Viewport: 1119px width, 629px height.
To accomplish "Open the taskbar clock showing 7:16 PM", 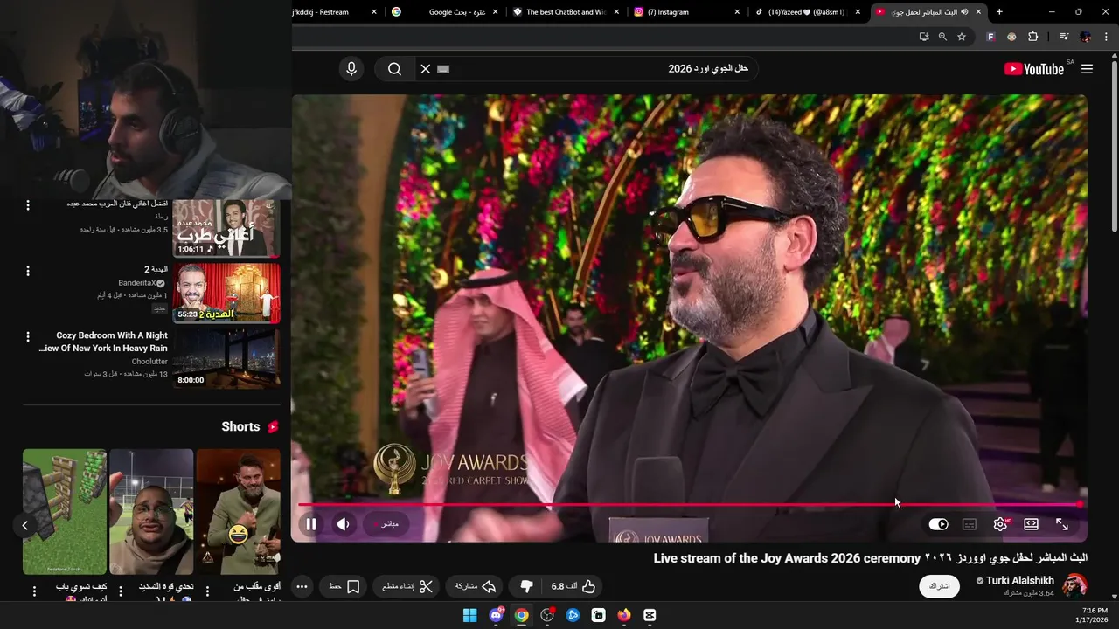I will (1094, 615).
